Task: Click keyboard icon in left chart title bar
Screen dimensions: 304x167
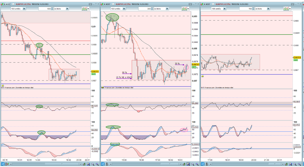Action: tap(90, 4)
